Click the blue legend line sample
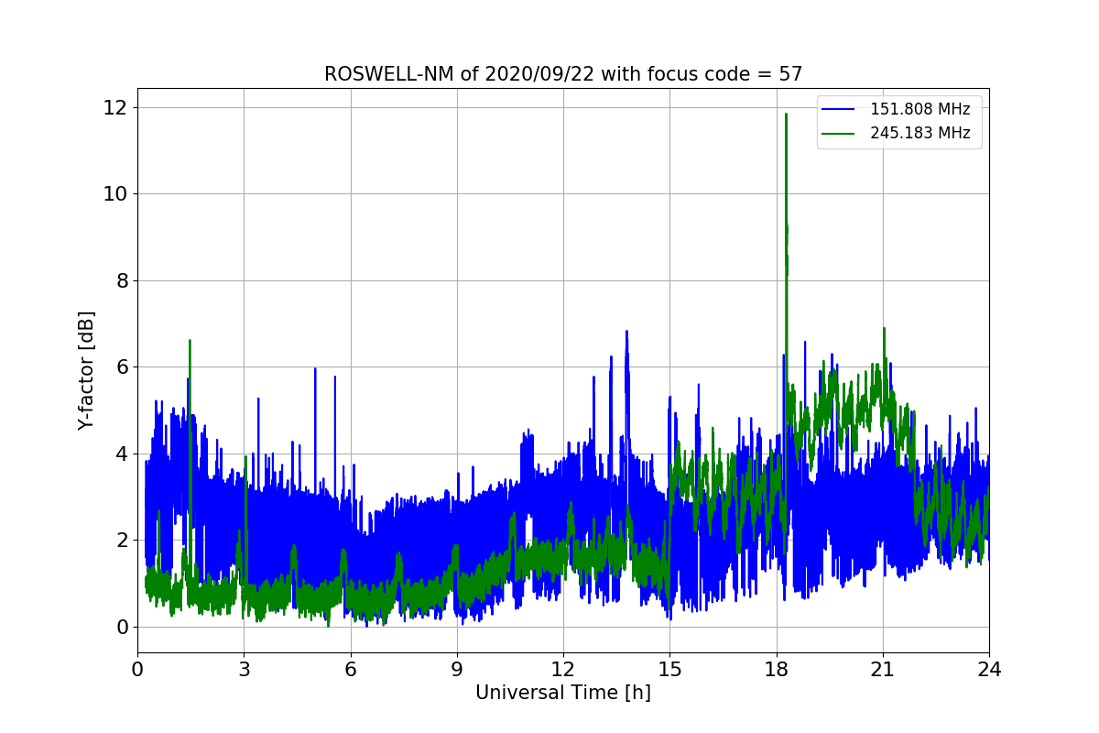The image size is (1099, 733). click(839, 110)
